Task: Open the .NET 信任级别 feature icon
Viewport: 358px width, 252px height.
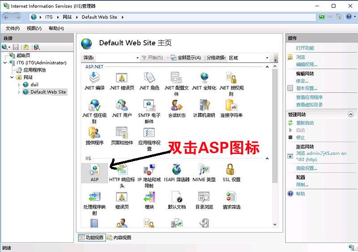Action: [x=94, y=105]
